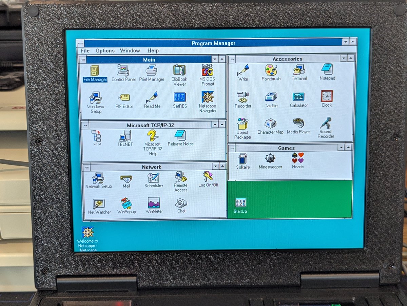The width and height of the screenshot is (407, 306).
Task: Select the Net Watcher icon
Action: (99, 204)
